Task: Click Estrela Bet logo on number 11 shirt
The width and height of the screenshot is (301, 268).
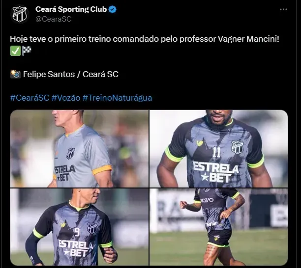Action: [216, 172]
